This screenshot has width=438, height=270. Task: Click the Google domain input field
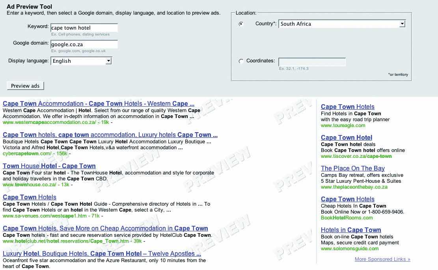84,44
